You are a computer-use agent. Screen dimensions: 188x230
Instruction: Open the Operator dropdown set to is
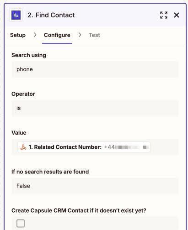point(95,108)
